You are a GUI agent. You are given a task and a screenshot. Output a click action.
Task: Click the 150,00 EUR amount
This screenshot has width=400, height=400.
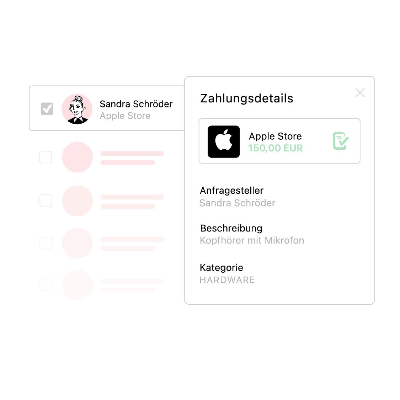point(275,148)
